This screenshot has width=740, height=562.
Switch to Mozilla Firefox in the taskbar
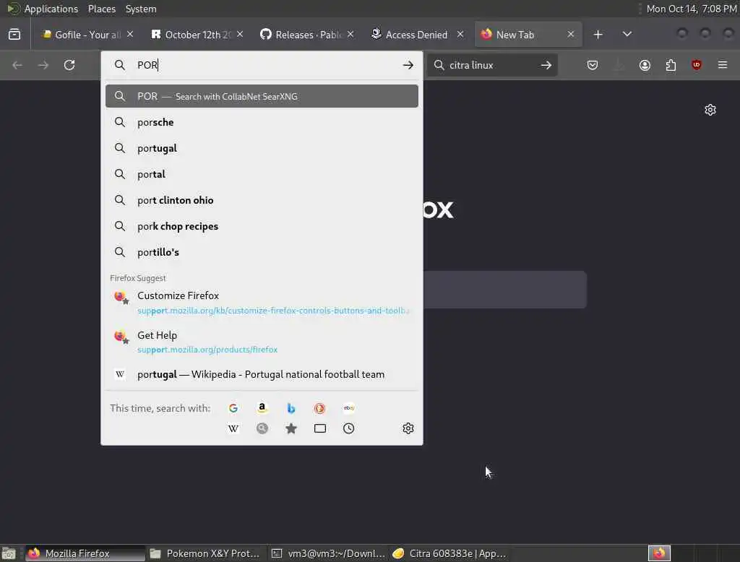pos(85,553)
